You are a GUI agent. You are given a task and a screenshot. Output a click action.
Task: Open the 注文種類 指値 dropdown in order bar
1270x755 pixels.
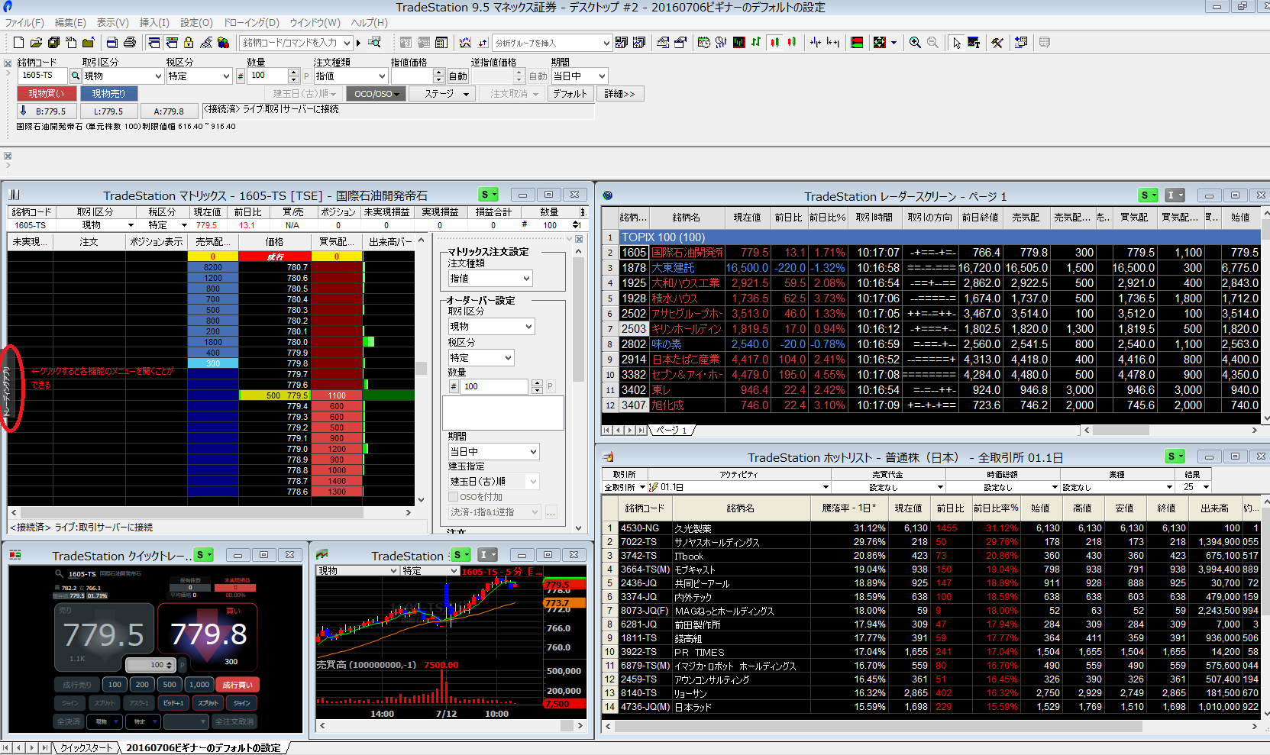pyautogui.click(x=351, y=76)
